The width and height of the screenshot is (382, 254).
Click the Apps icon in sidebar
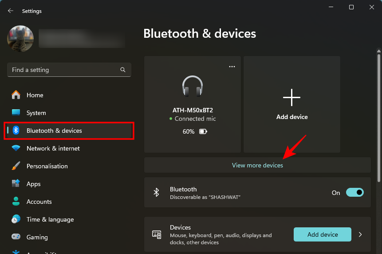(16, 183)
